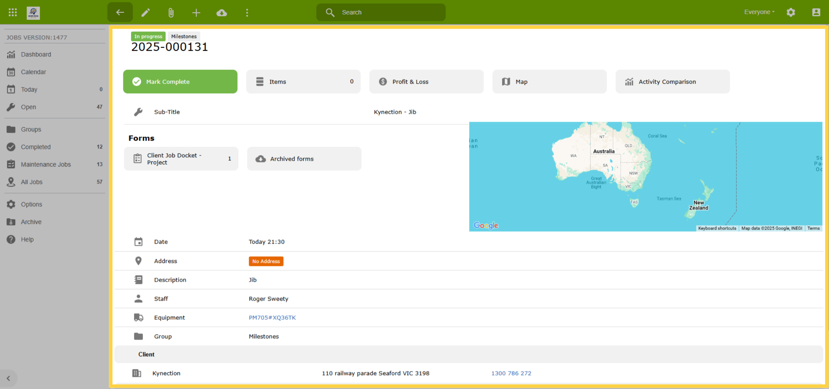Click the settings gear in top bar
Viewport: 829px width, 389px height.
(x=791, y=12)
